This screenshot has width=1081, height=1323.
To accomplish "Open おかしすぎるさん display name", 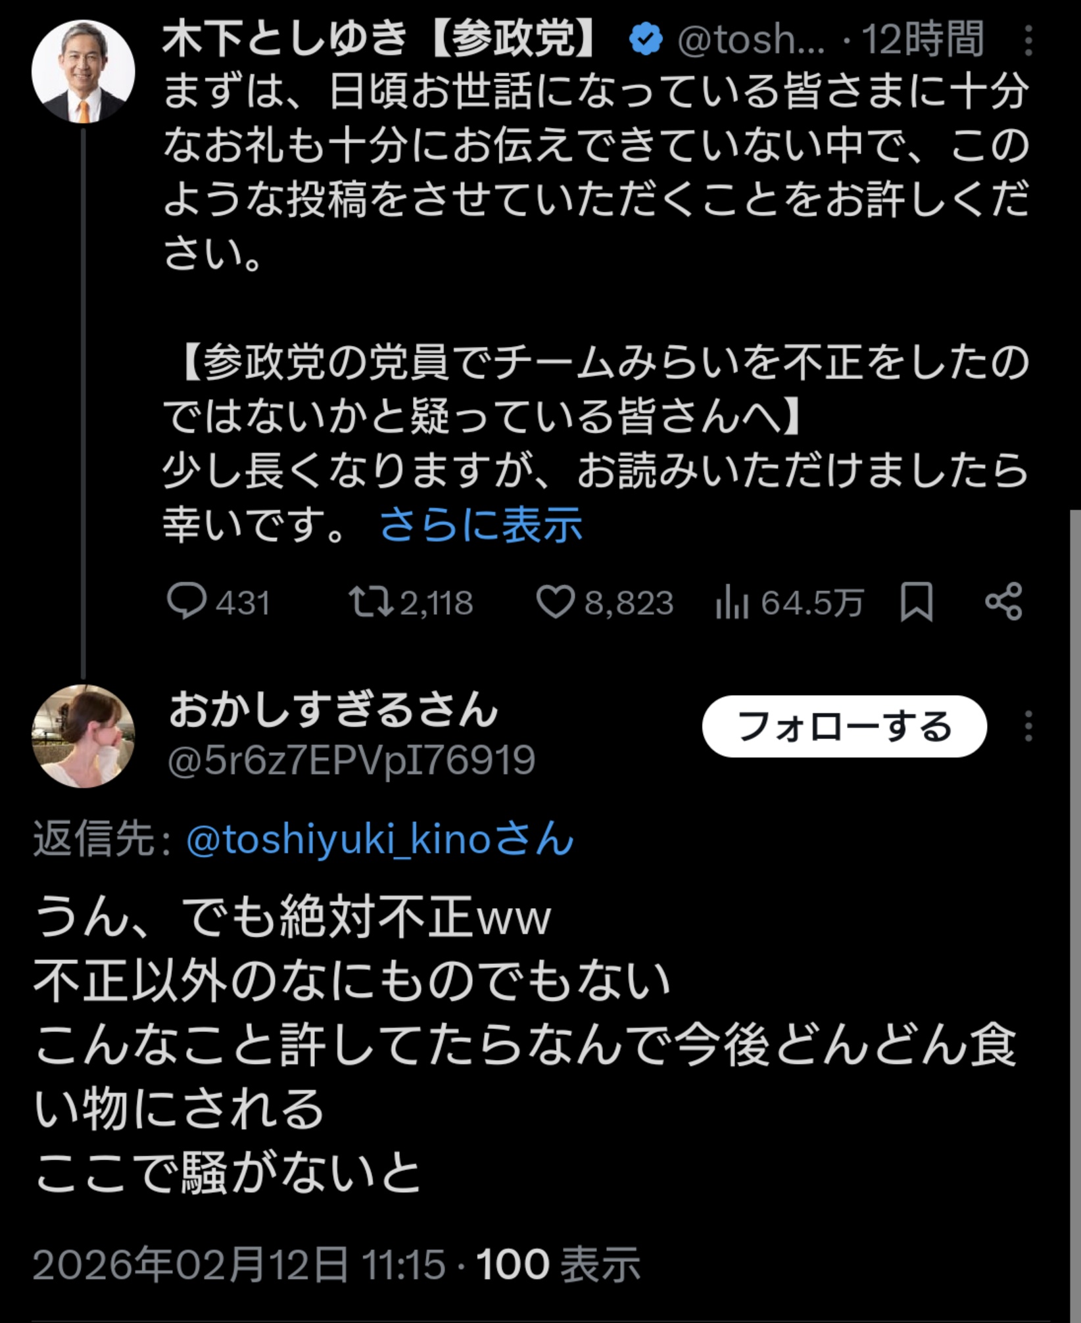I will (333, 710).
